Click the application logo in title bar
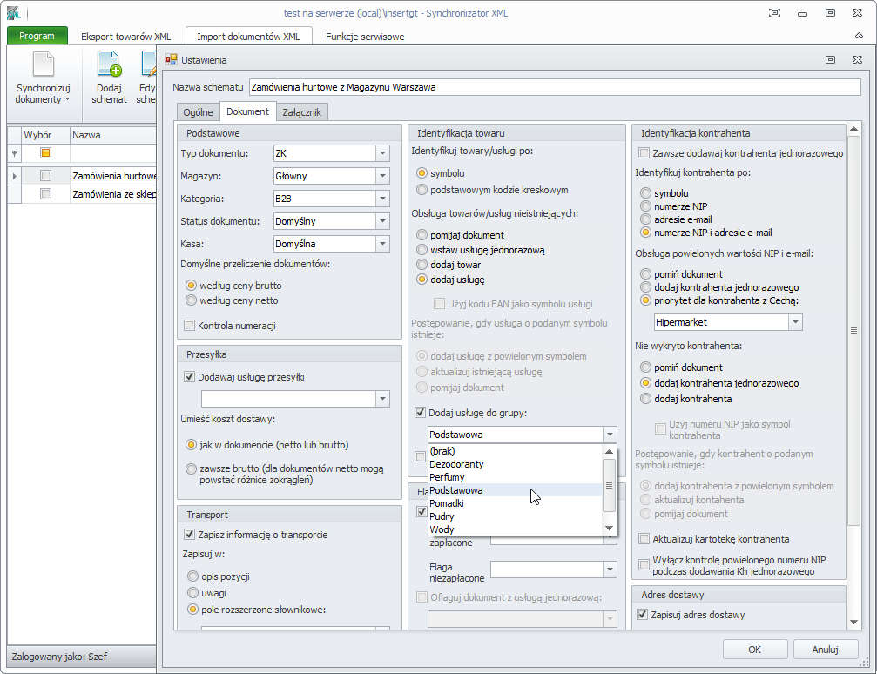877x674 pixels. [x=13, y=13]
